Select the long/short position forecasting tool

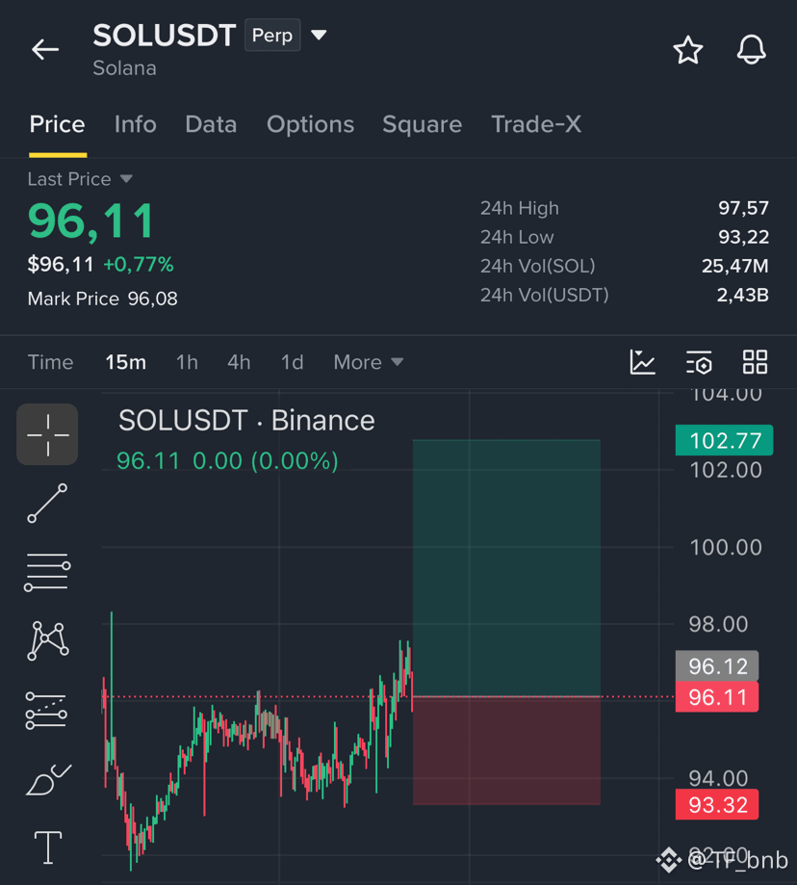46,711
